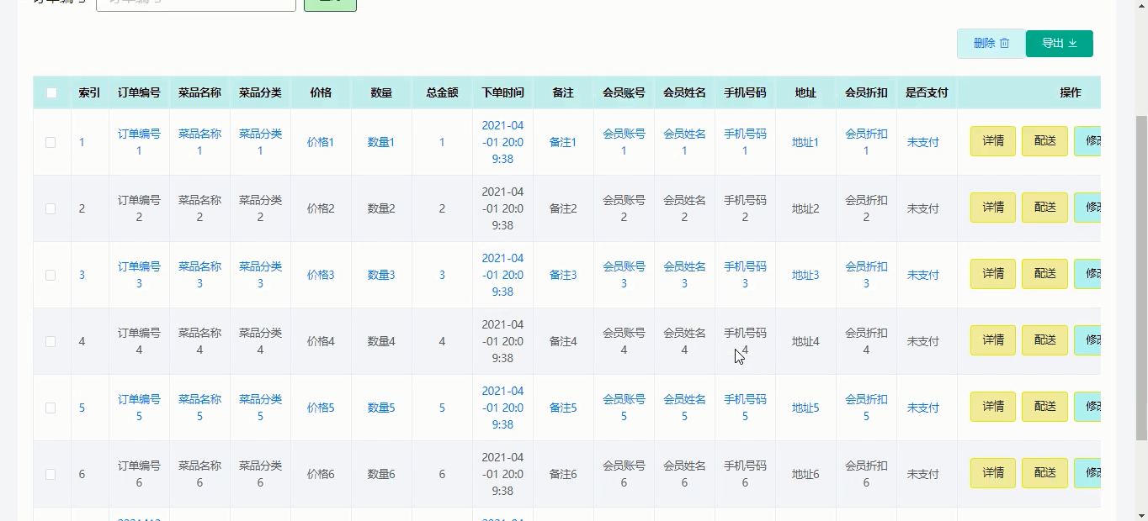Click 配送 for order row 5
Screen dimensions: 1148x521
point(1044,407)
